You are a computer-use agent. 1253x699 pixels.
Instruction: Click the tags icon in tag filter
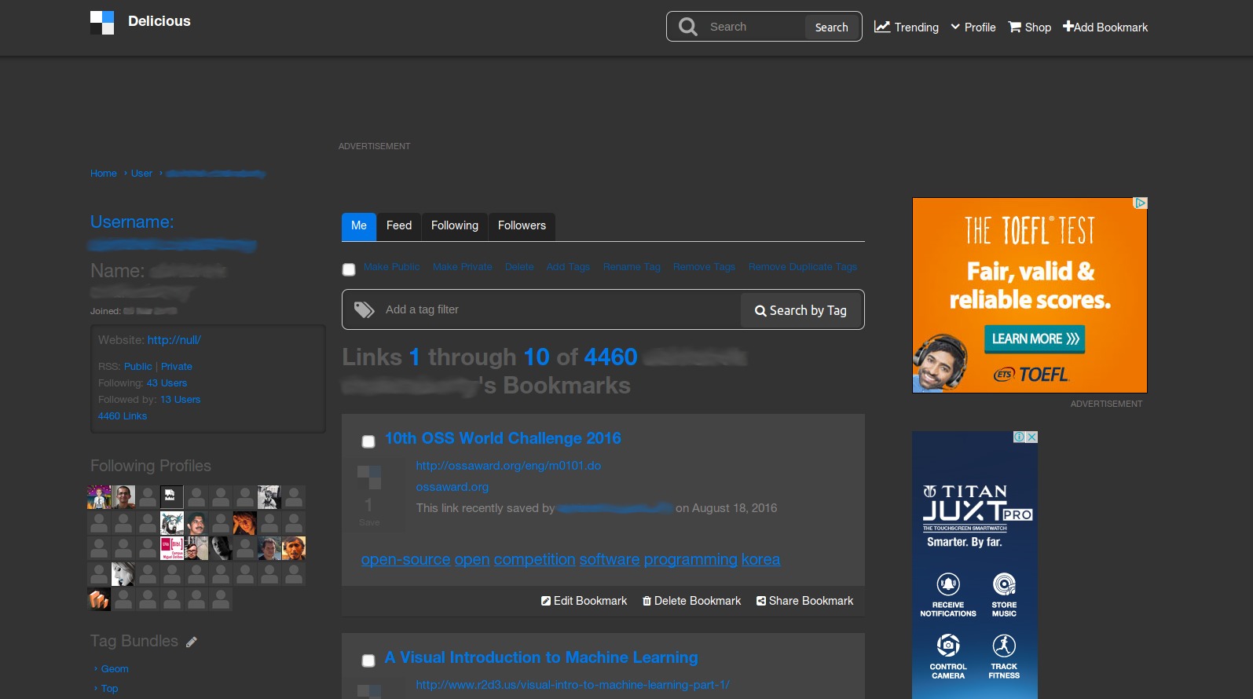click(364, 309)
